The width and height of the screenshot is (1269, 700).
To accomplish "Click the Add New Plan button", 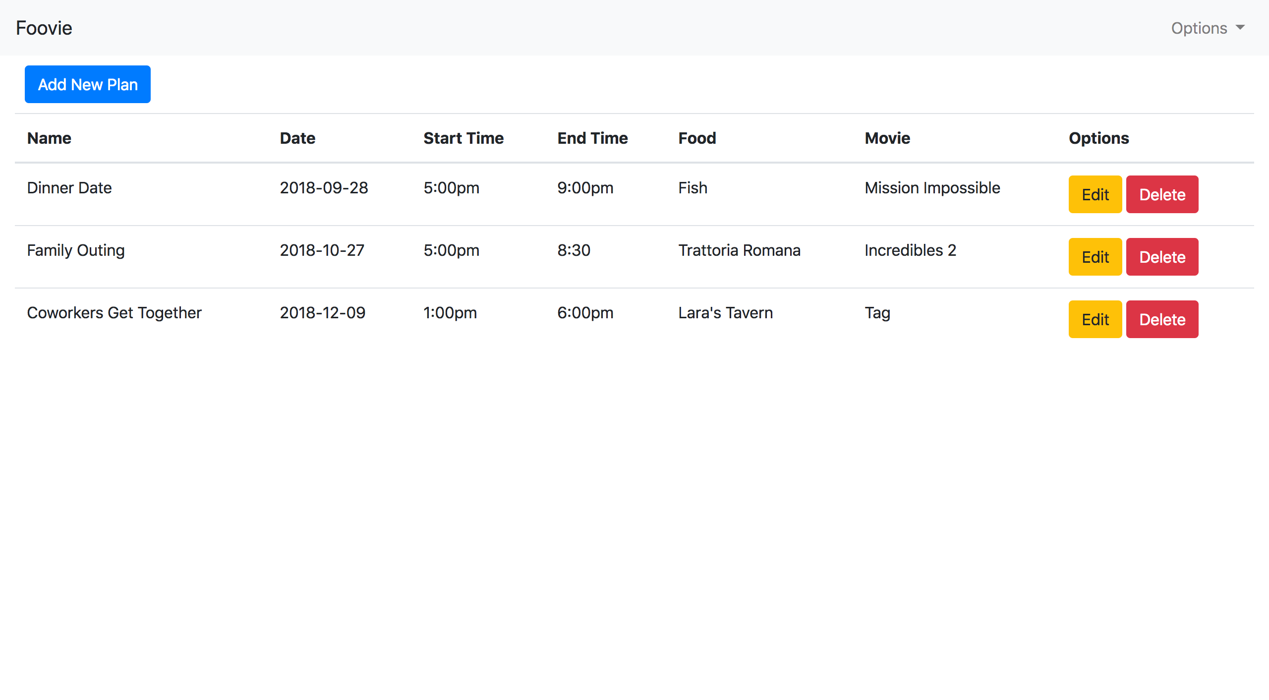I will tap(88, 84).
